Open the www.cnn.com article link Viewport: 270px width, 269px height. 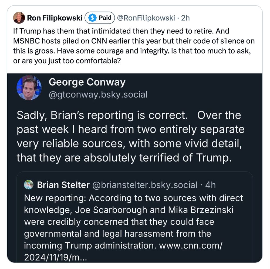[x=123, y=251]
